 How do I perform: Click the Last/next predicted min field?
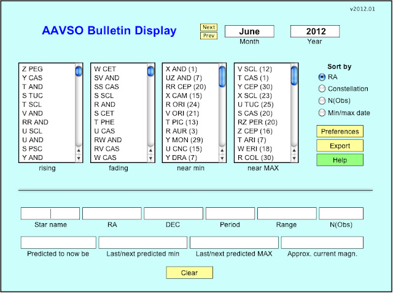tap(143, 243)
